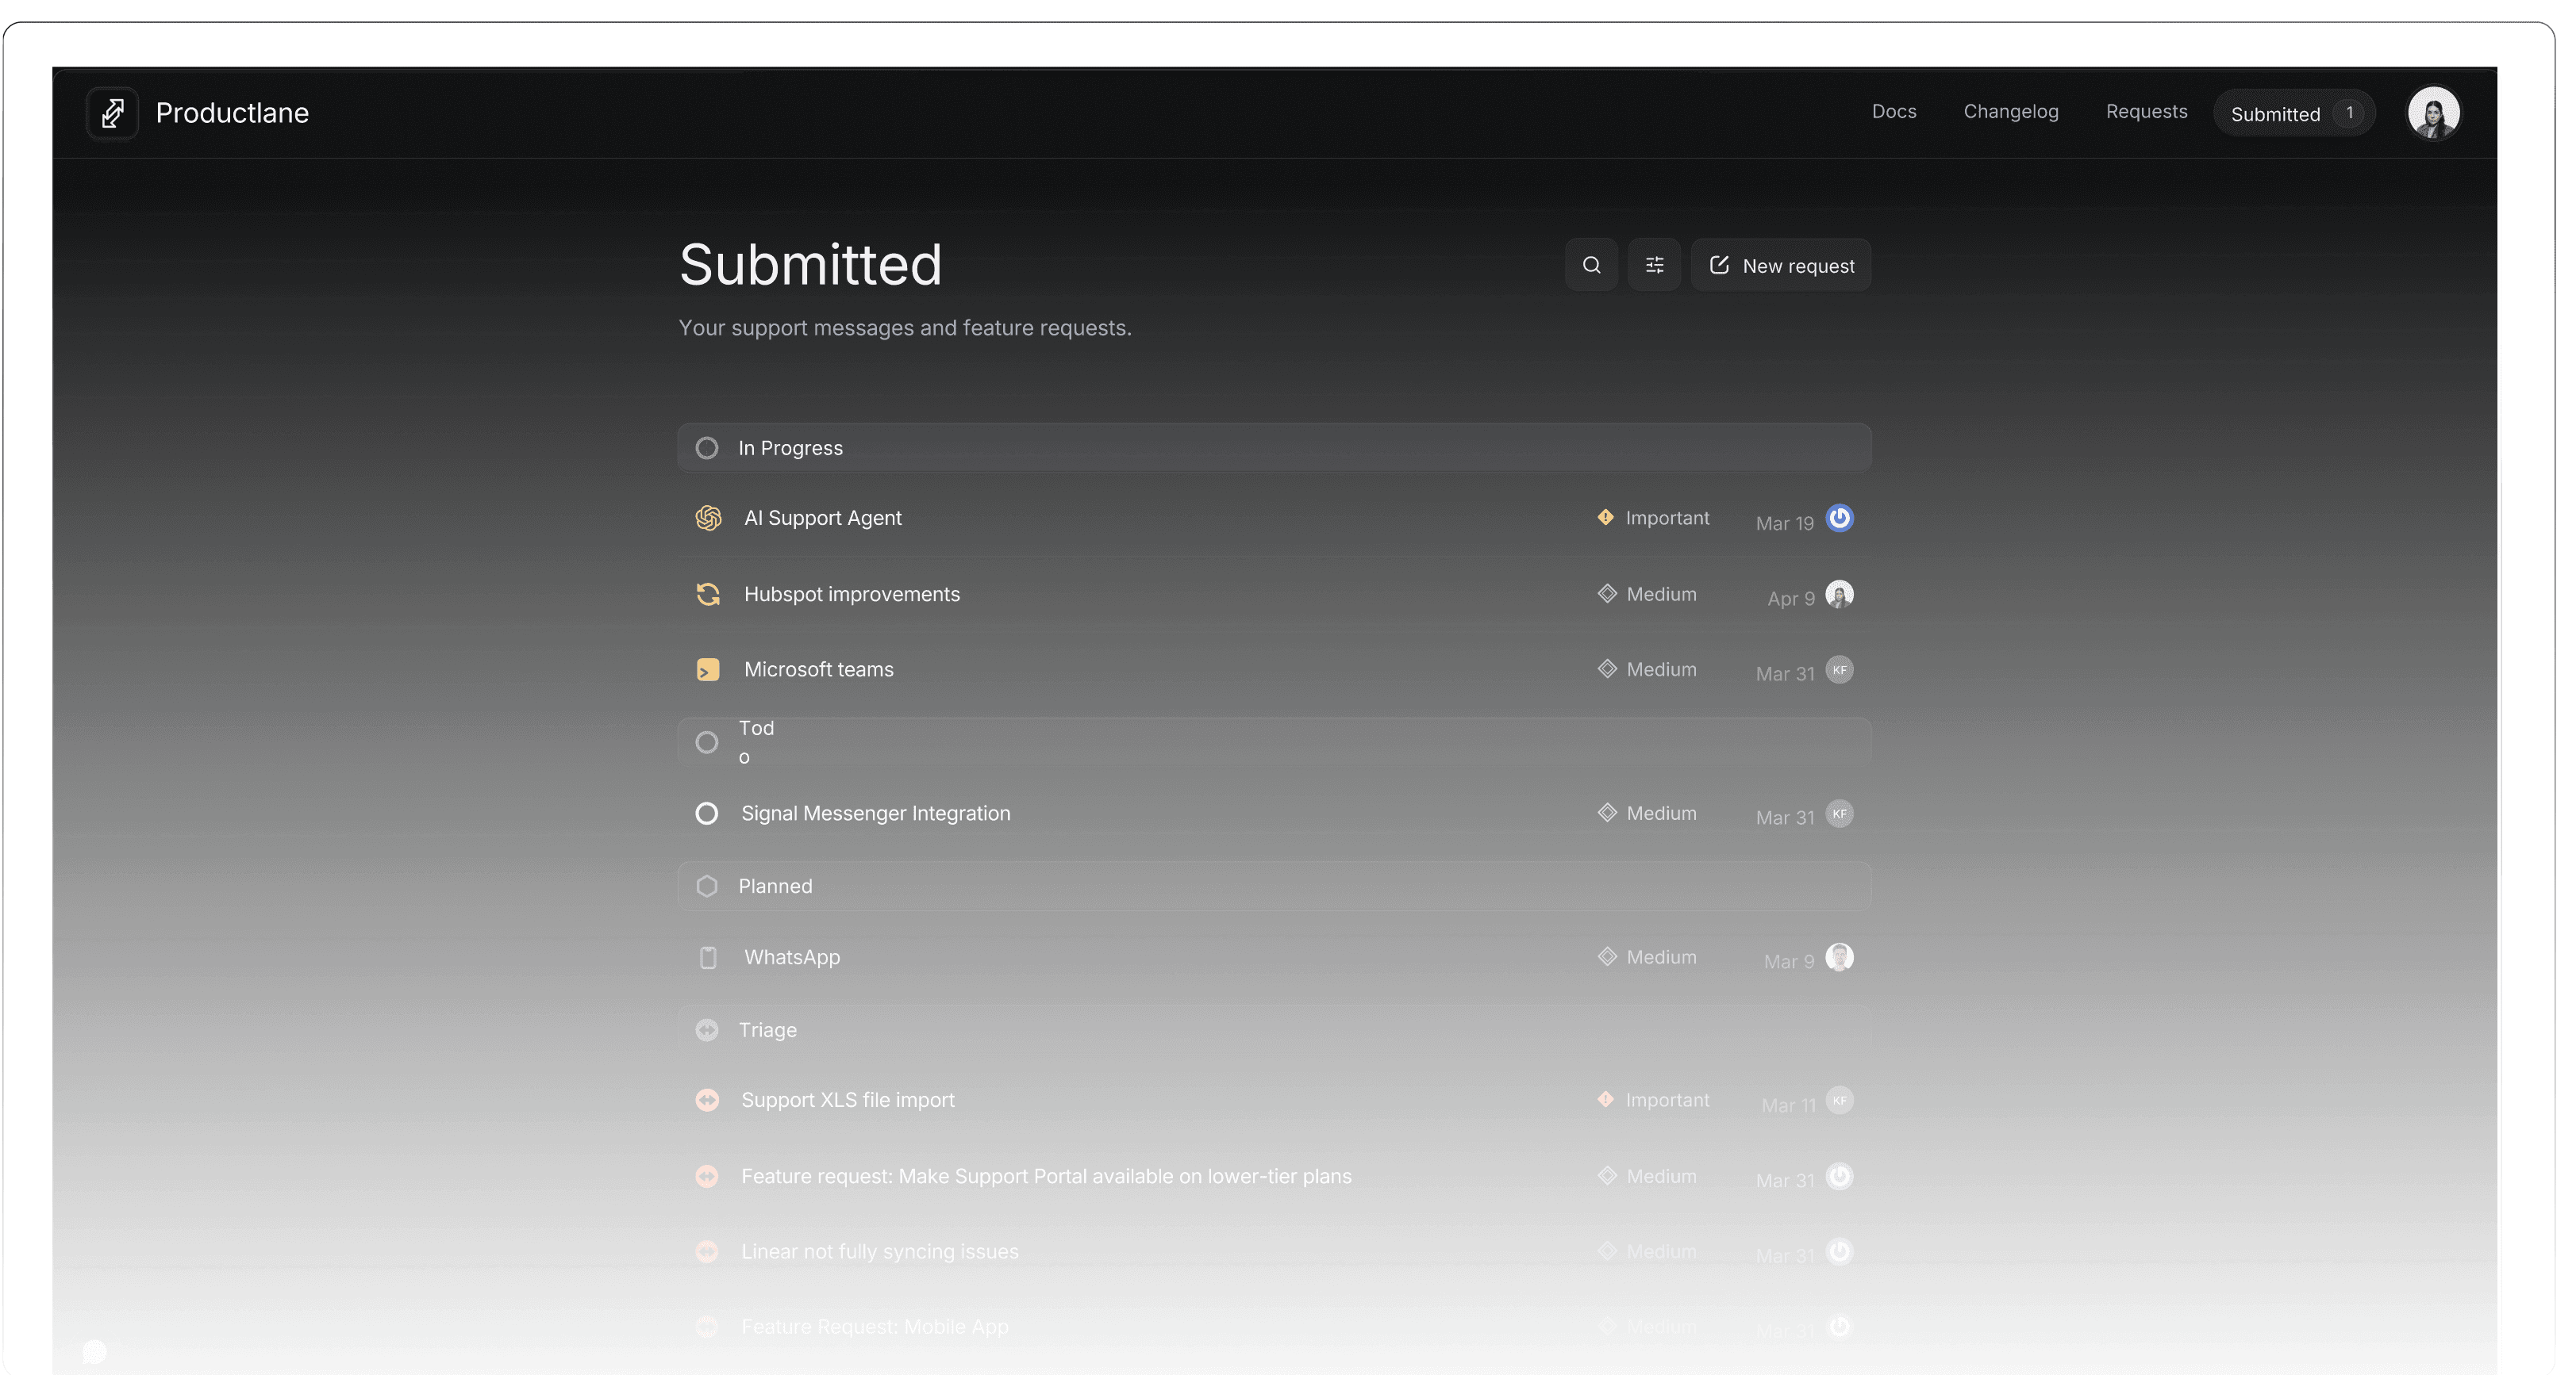
Task: Click the Microsoft Teams icon
Action: (709, 669)
